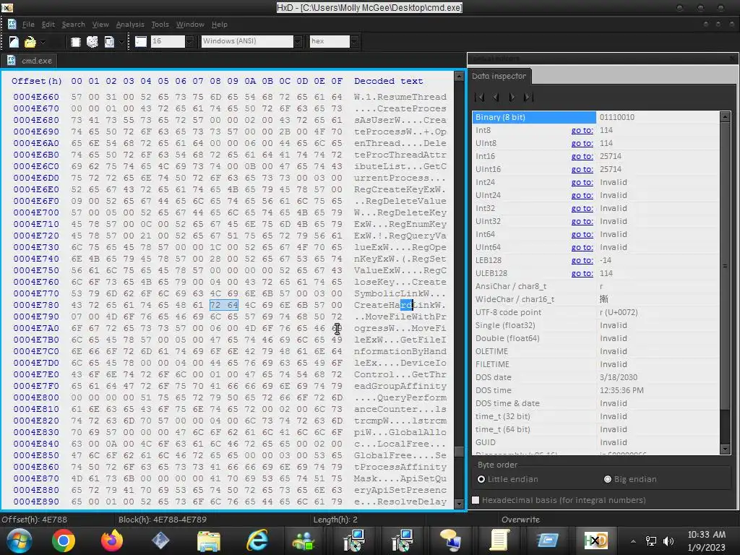Click the blue window run taskbar icon
Image resolution: width=740 pixels, height=555 pixels.
pyautogui.click(x=548, y=541)
